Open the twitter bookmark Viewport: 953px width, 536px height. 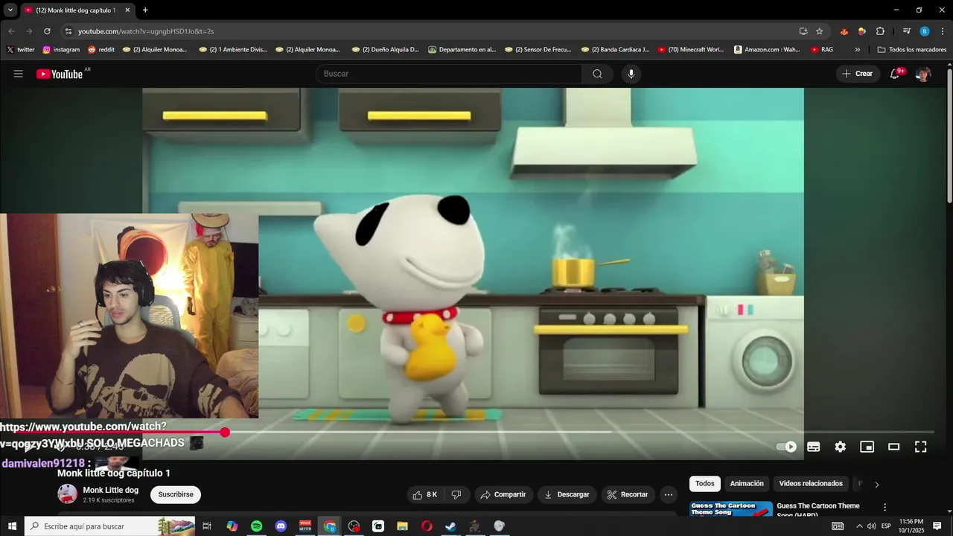tap(20, 50)
